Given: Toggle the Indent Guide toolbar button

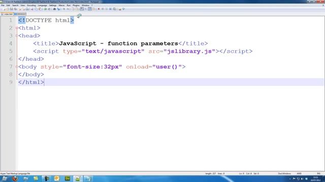Looking at the screenshot, I should (x=90, y=9).
